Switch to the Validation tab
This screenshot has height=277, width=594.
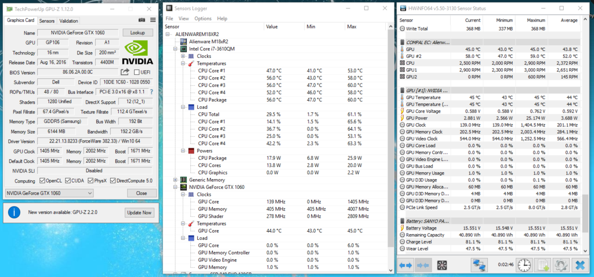pos(68,21)
